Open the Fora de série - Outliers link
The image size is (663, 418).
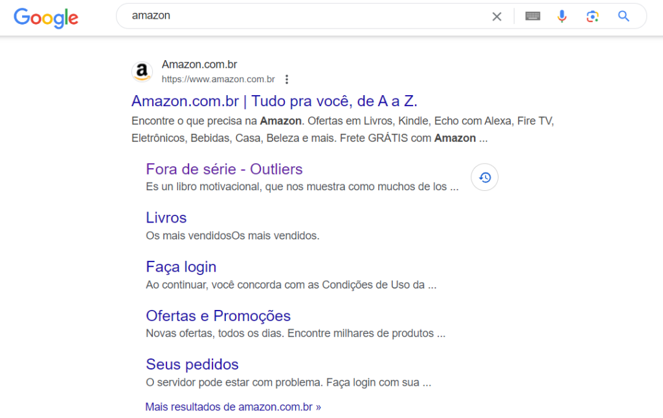coord(224,169)
